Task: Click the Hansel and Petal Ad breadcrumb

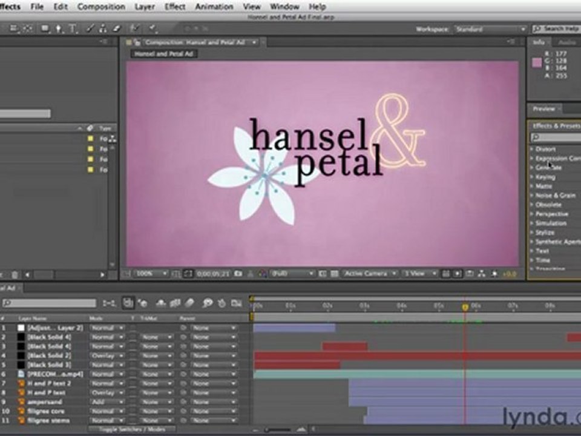Action: pyautogui.click(x=165, y=54)
